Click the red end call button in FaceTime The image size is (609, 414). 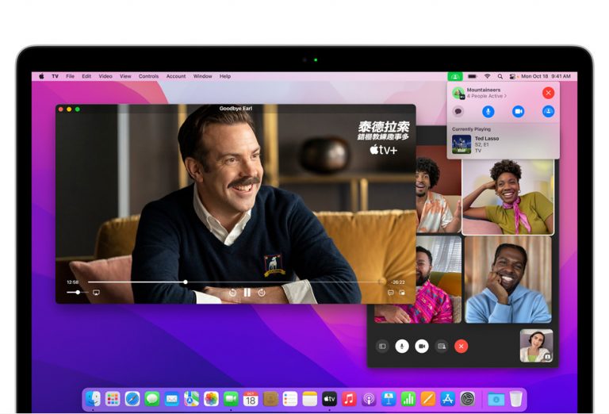click(x=461, y=346)
